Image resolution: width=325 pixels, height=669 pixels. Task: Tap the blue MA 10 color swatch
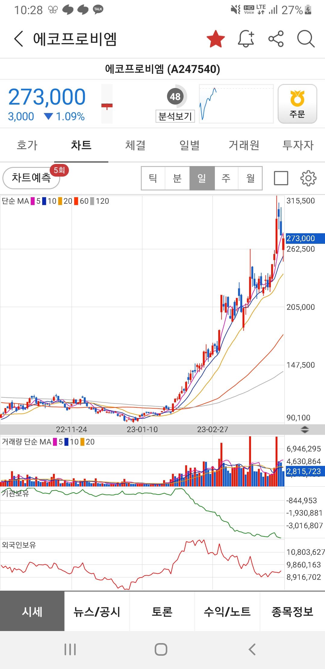click(x=44, y=201)
